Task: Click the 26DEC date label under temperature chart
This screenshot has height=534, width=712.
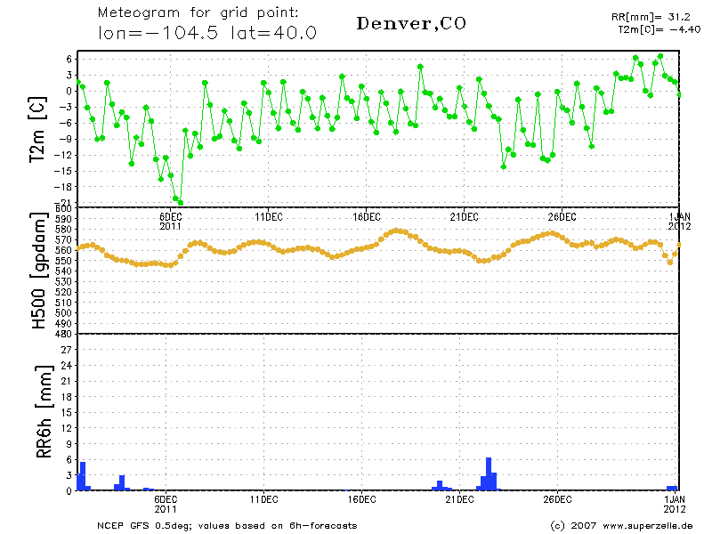Action: [x=562, y=216]
